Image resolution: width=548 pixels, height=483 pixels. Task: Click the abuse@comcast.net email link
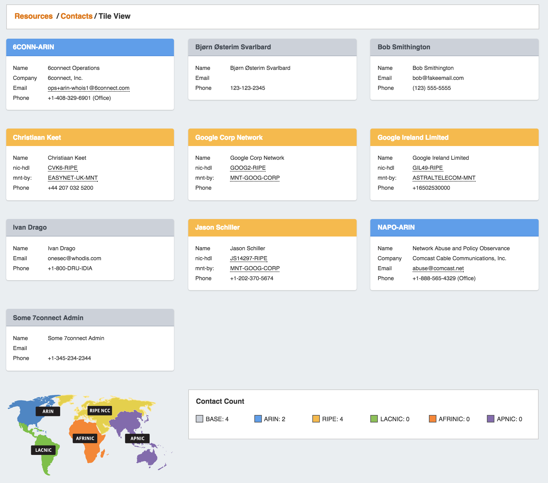[438, 268]
